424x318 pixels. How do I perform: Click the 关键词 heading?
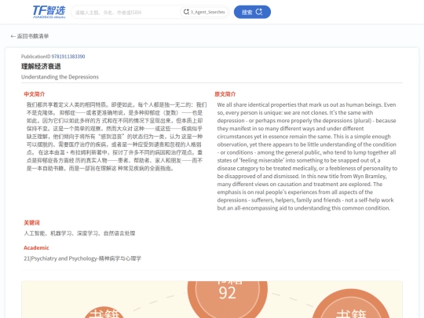pos(31,222)
